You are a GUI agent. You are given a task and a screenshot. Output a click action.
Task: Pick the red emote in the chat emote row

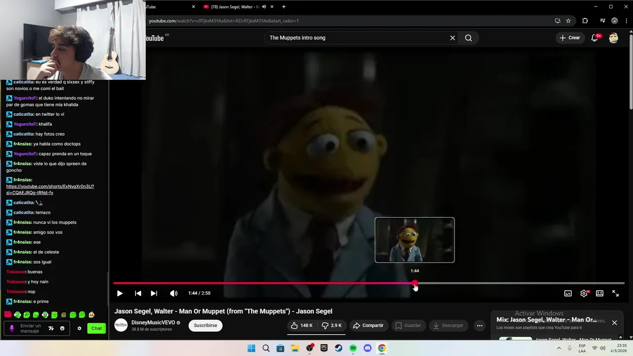[x=8, y=314]
